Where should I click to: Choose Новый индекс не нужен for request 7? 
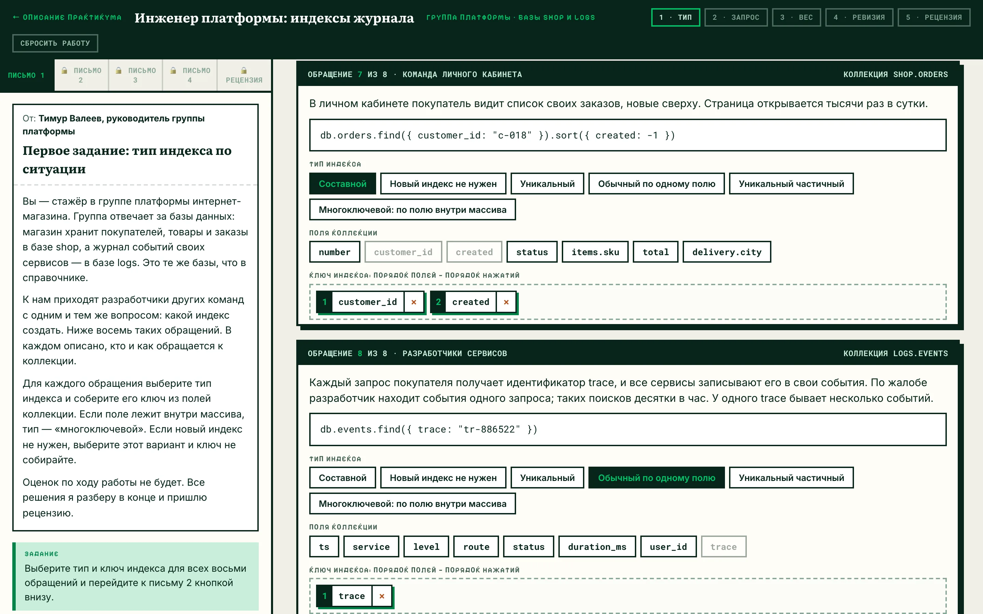(x=443, y=184)
